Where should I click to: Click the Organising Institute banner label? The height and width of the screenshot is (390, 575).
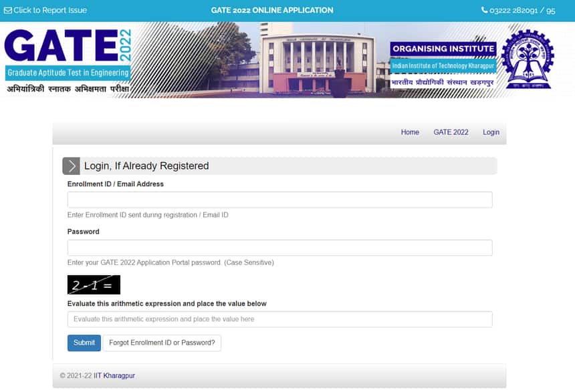pyautogui.click(x=443, y=49)
